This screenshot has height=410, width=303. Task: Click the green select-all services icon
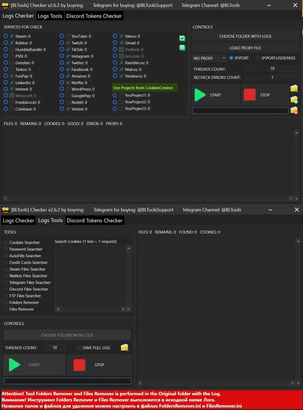coord(183,38)
